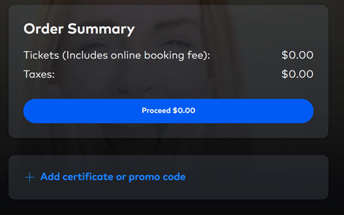This screenshot has width=344, height=215.
Task: Select the Taxes label
Action: pyautogui.click(x=39, y=74)
